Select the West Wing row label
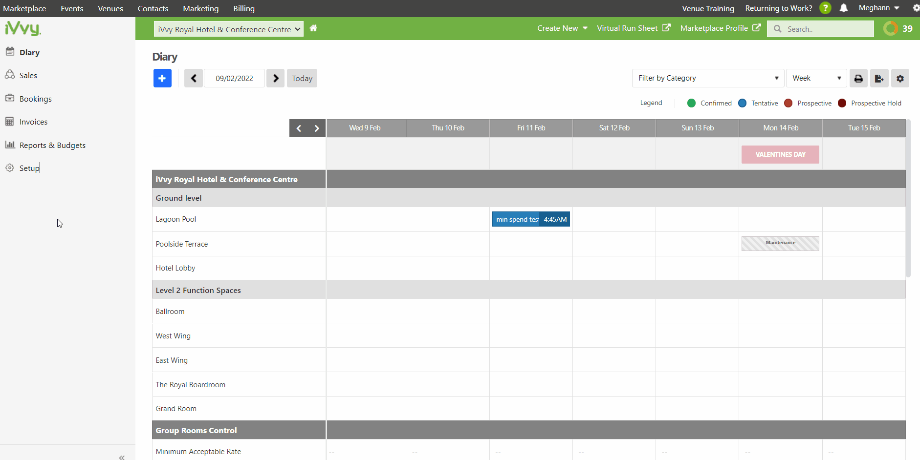The height and width of the screenshot is (460, 920). tap(173, 336)
